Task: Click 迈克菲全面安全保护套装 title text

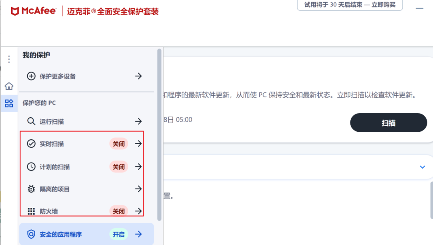Action: [113, 12]
